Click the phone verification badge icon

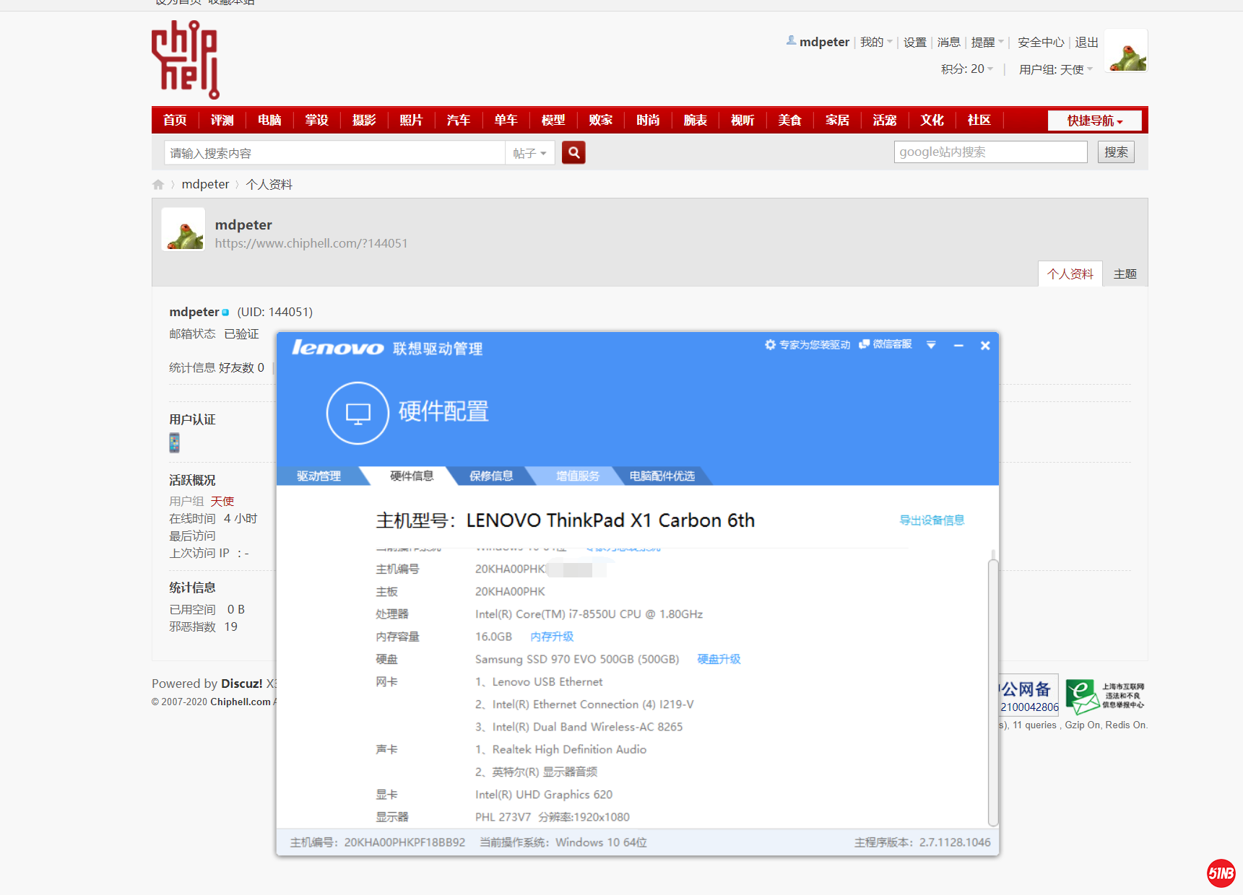(x=174, y=442)
